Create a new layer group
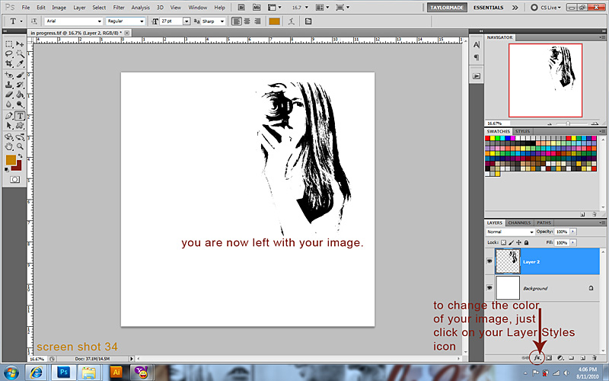This screenshot has height=381, width=609. [572, 357]
